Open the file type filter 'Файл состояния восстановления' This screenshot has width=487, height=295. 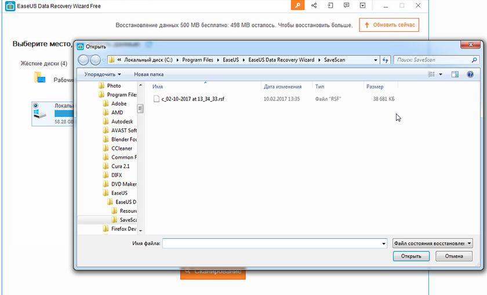click(433, 244)
